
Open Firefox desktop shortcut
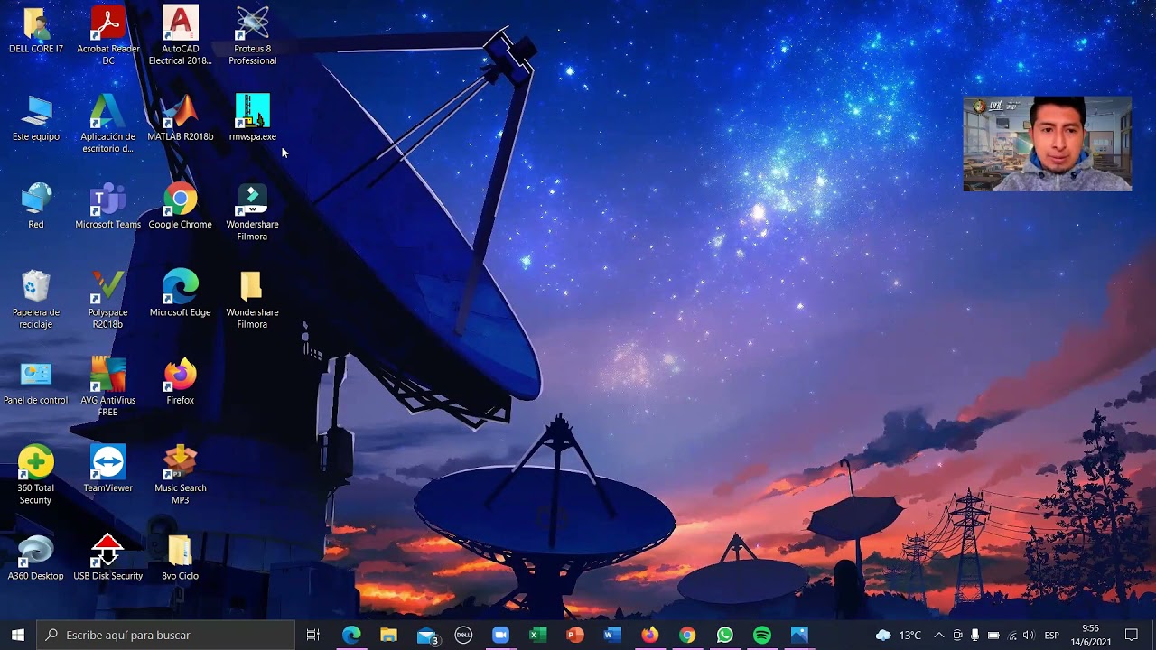coord(180,382)
